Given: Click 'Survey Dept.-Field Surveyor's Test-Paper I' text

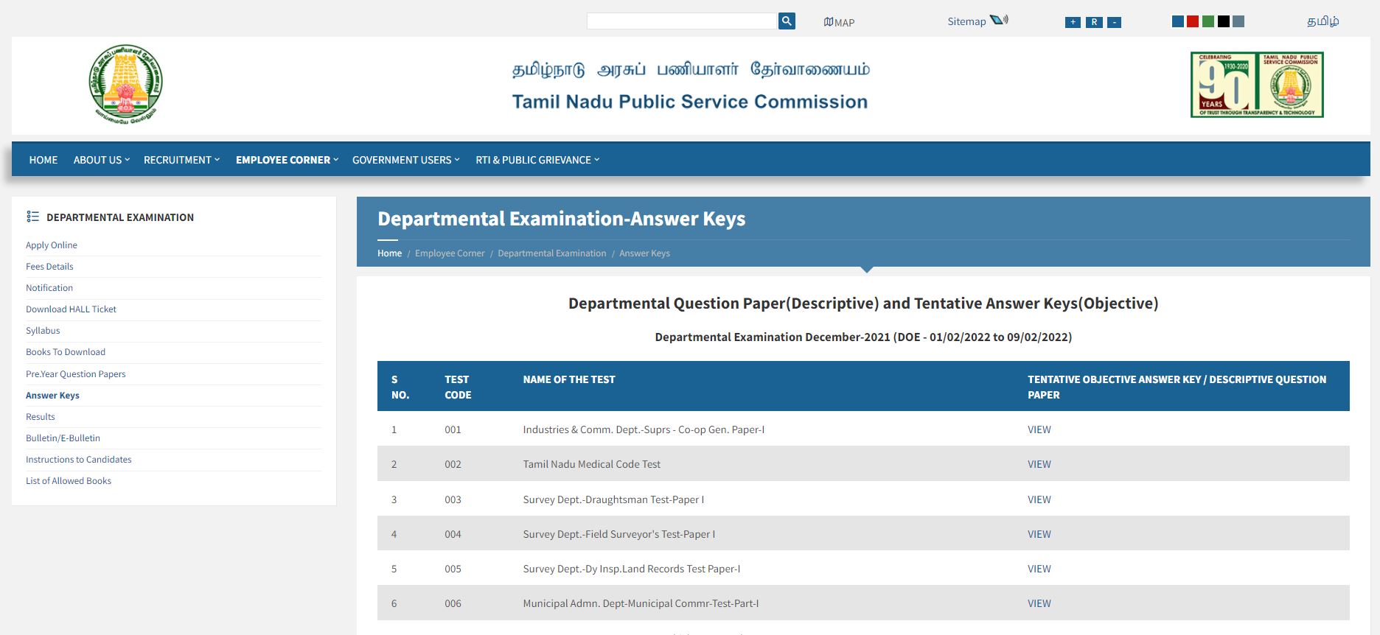Looking at the screenshot, I should coord(619,534).
